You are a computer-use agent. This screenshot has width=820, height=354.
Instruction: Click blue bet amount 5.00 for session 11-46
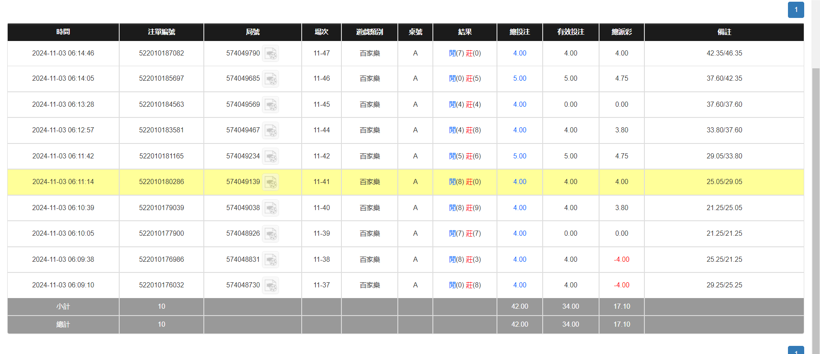(x=520, y=79)
